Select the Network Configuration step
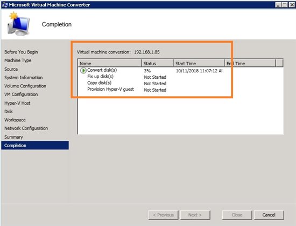Image resolution: width=296 pixels, height=226 pixels. [x=26, y=128]
